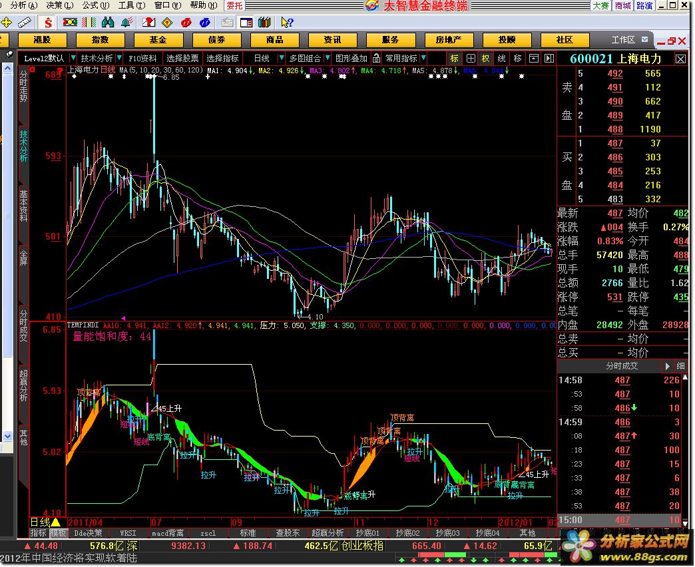Click the striped bars toolbar icon
Screen dimensions: 695x567
coord(89,22)
